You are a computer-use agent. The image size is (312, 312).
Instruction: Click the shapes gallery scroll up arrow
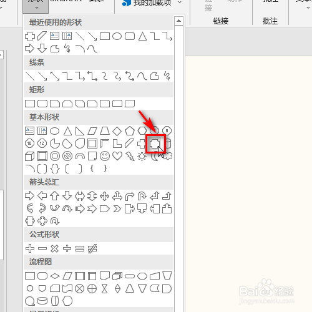click(x=178, y=21)
